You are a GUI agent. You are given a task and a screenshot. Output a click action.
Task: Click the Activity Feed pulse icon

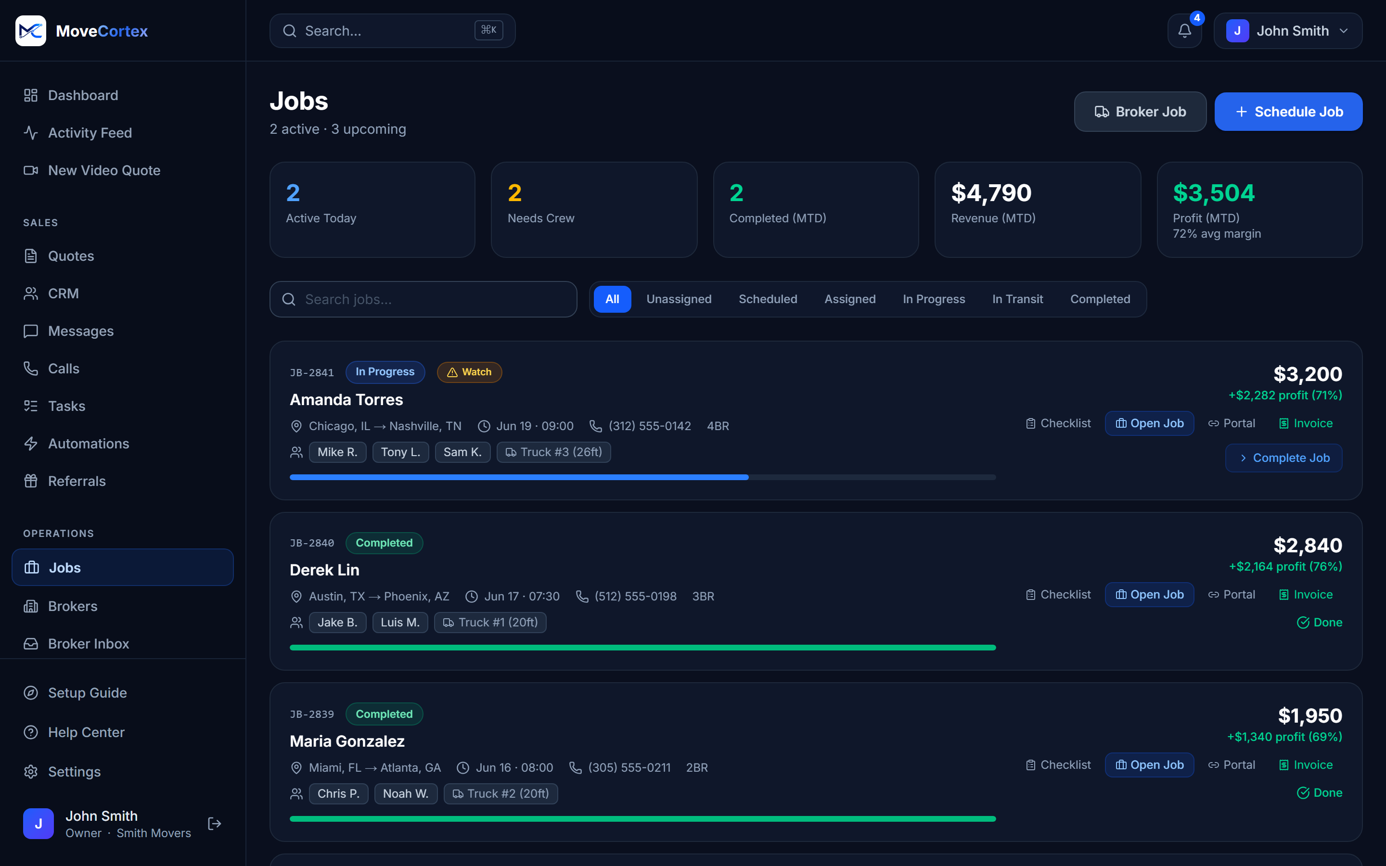tap(31, 133)
